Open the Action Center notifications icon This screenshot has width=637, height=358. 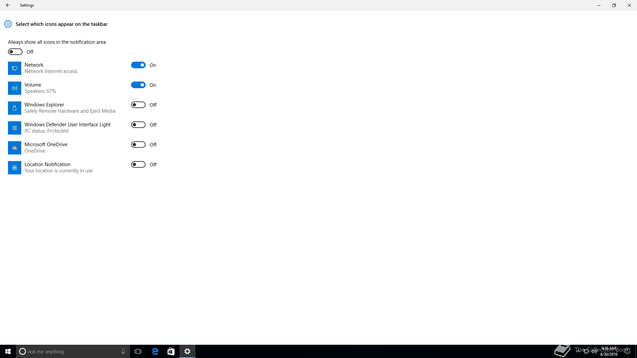coord(627,351)
